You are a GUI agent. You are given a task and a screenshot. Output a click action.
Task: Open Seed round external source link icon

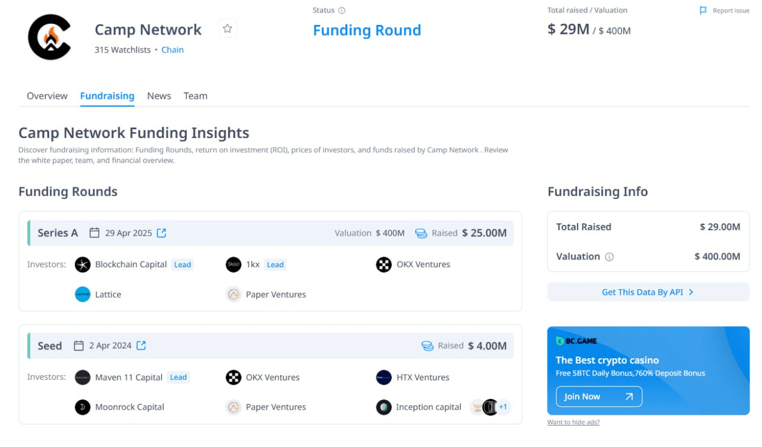point(141,345)
